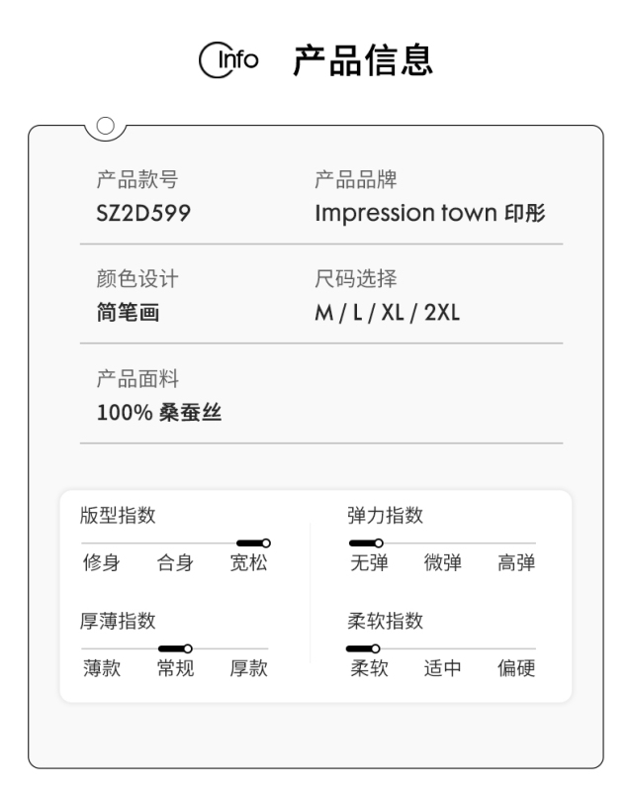Select the 微弹 elasticity option

point(443,562)
